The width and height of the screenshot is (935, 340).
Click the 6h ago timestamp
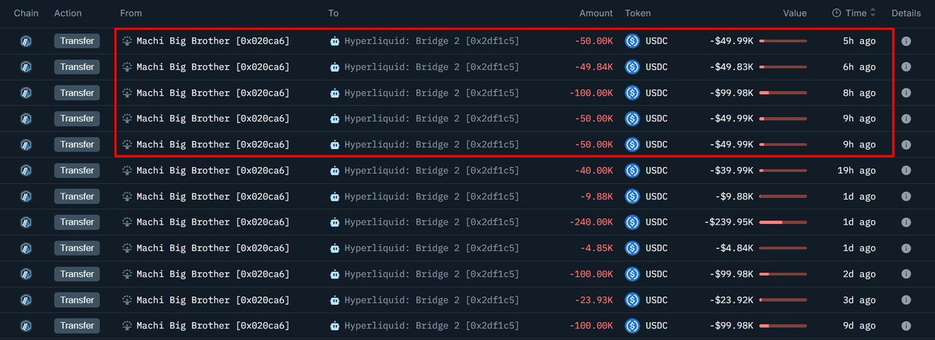[859, 67]
